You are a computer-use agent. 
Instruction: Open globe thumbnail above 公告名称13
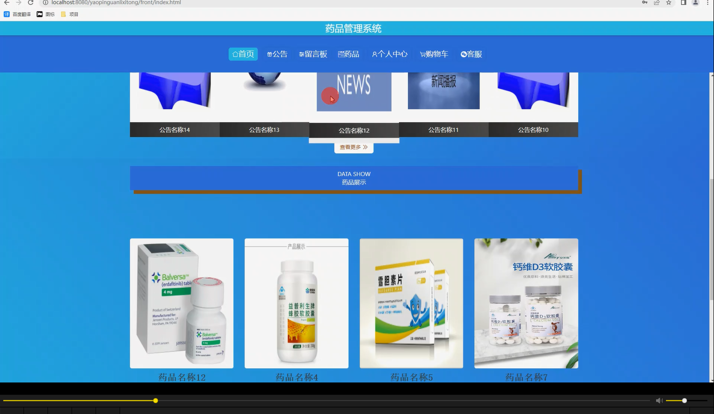click(x=264, y=82)
